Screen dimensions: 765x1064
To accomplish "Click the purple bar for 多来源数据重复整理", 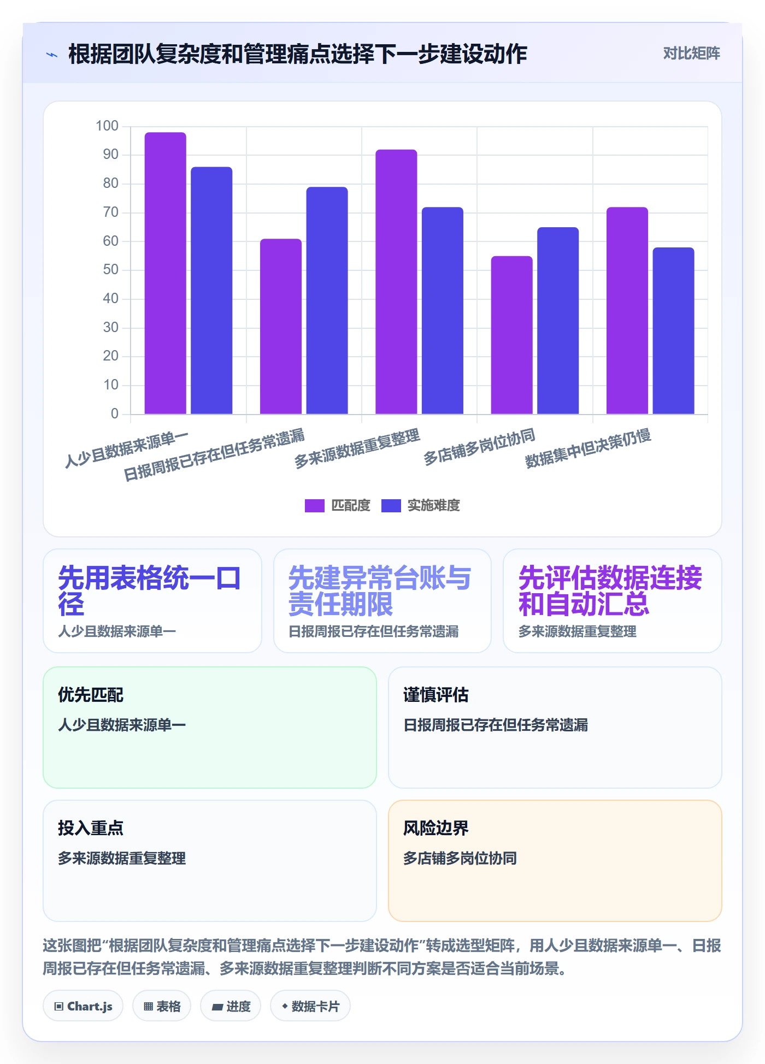I will 396,281.
